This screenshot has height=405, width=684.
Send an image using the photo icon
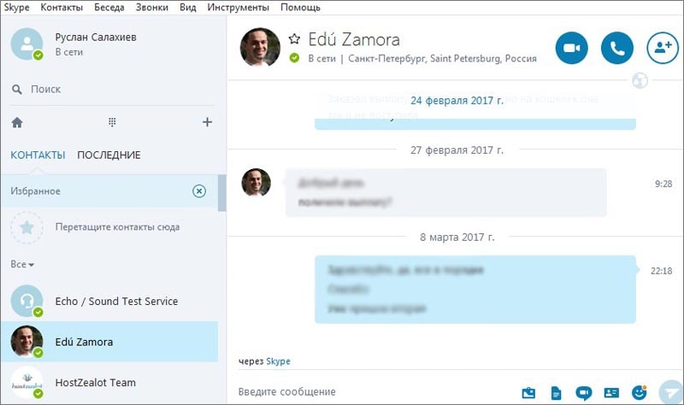pos(528,393)
